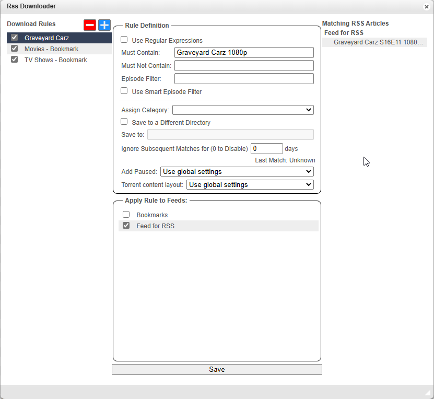
Task: Untick the Movies - Bookmark rule checkbox
Action: (x=15, y=49)
